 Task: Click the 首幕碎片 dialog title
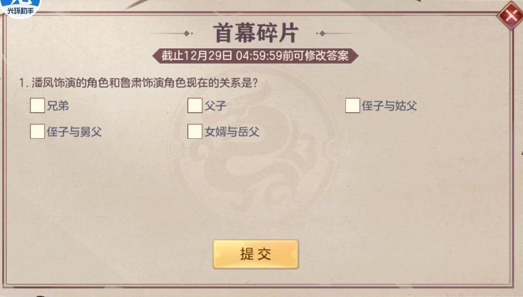tap(256, 33)
